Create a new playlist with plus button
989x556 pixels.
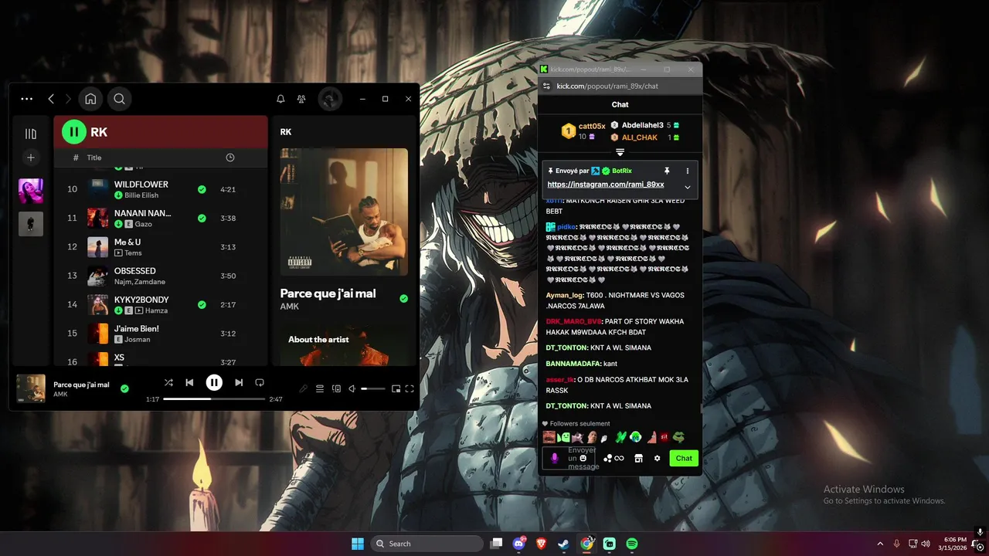31,158
